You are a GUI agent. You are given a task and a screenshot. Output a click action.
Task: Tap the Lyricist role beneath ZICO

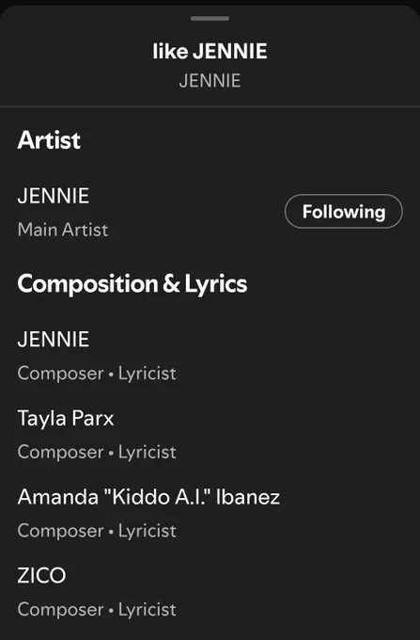pyautogui.click(x=148, y=610)
